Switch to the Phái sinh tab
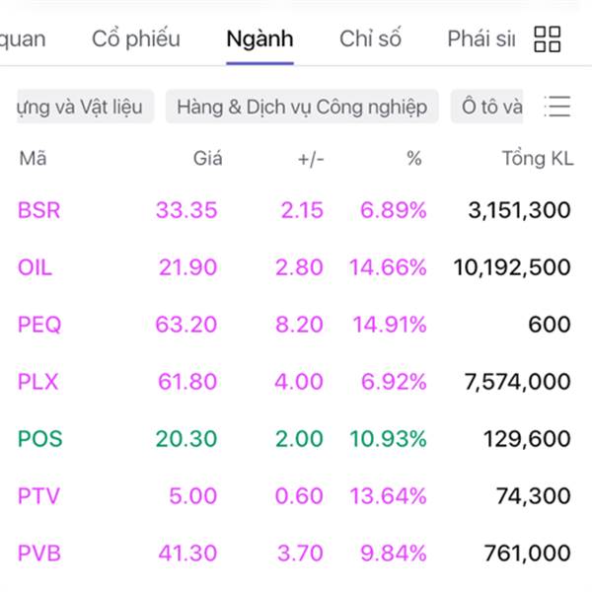Screen dimensions: 592x592 click(x=481, y=39)
